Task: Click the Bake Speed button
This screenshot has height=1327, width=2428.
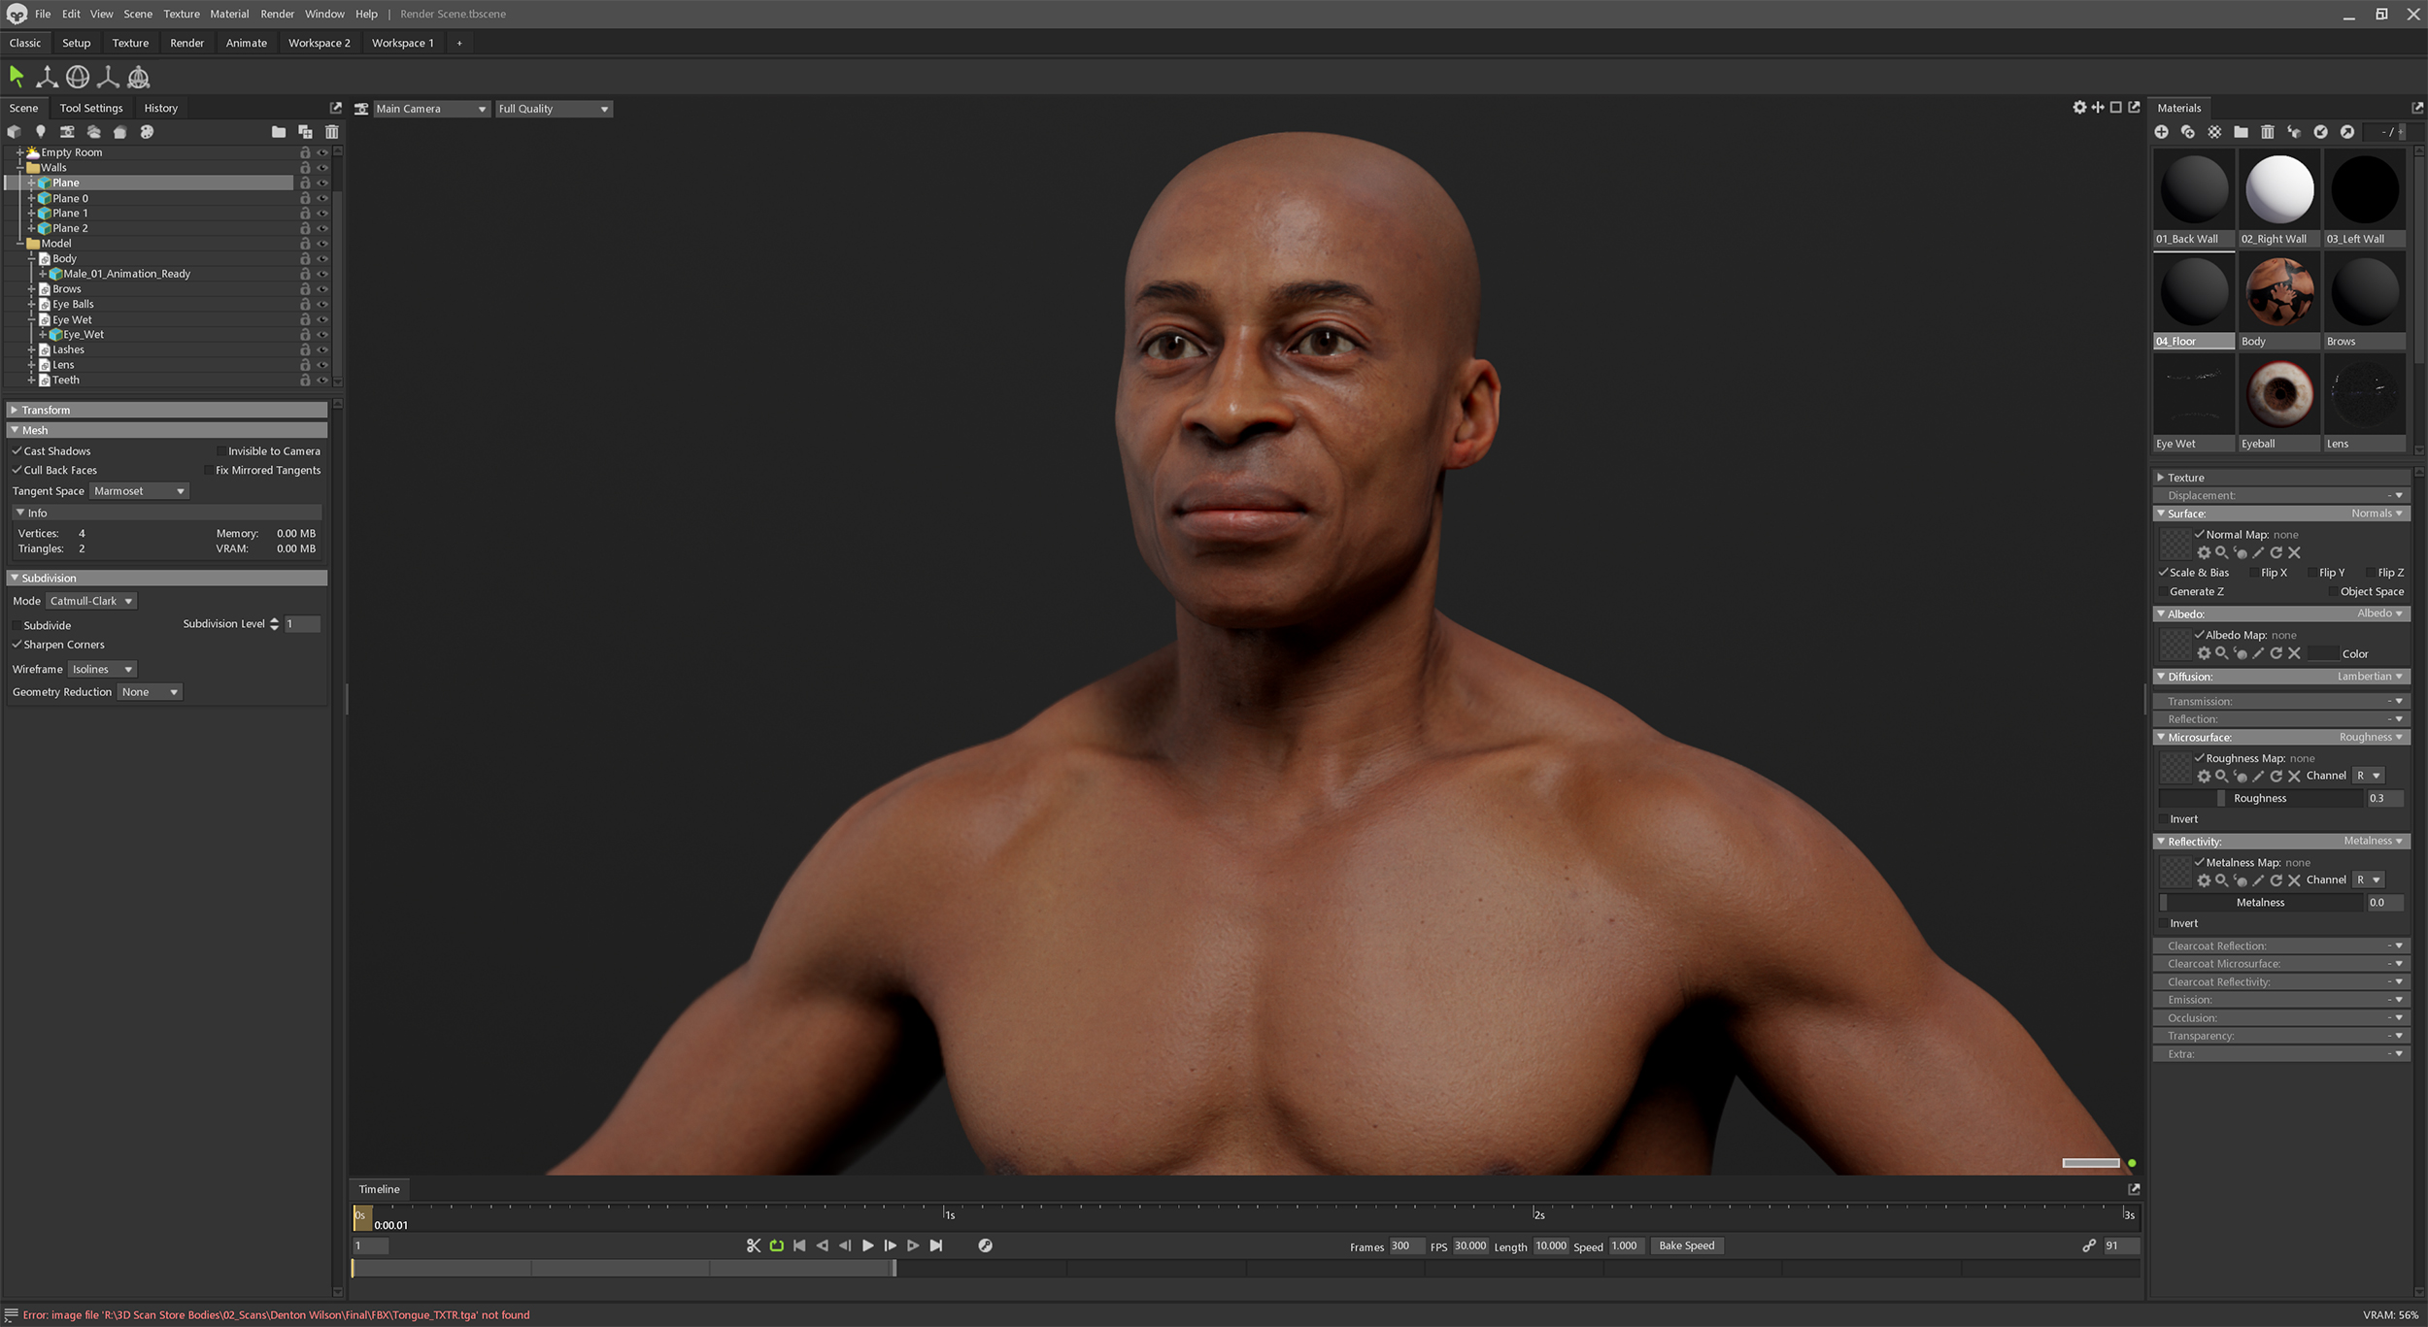Action: 1686,1245
